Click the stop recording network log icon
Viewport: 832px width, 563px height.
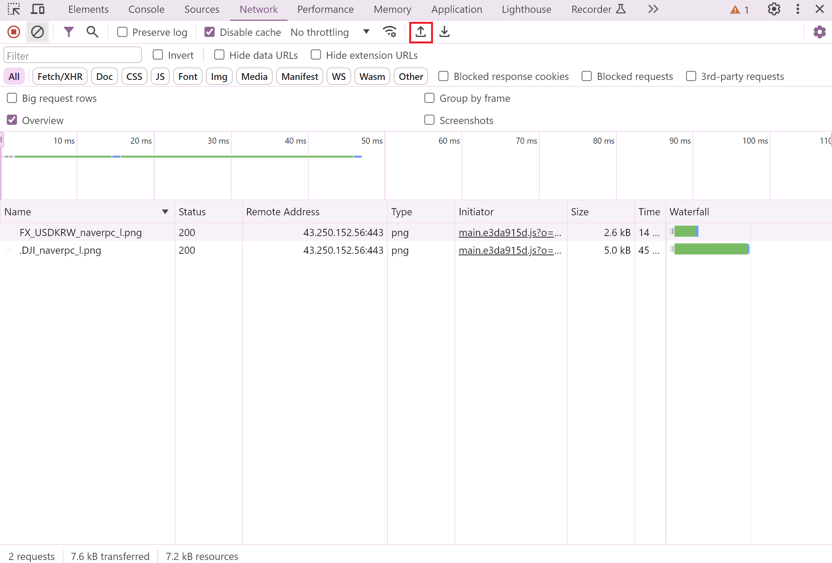pyautogui.click(x=14, y=32)
